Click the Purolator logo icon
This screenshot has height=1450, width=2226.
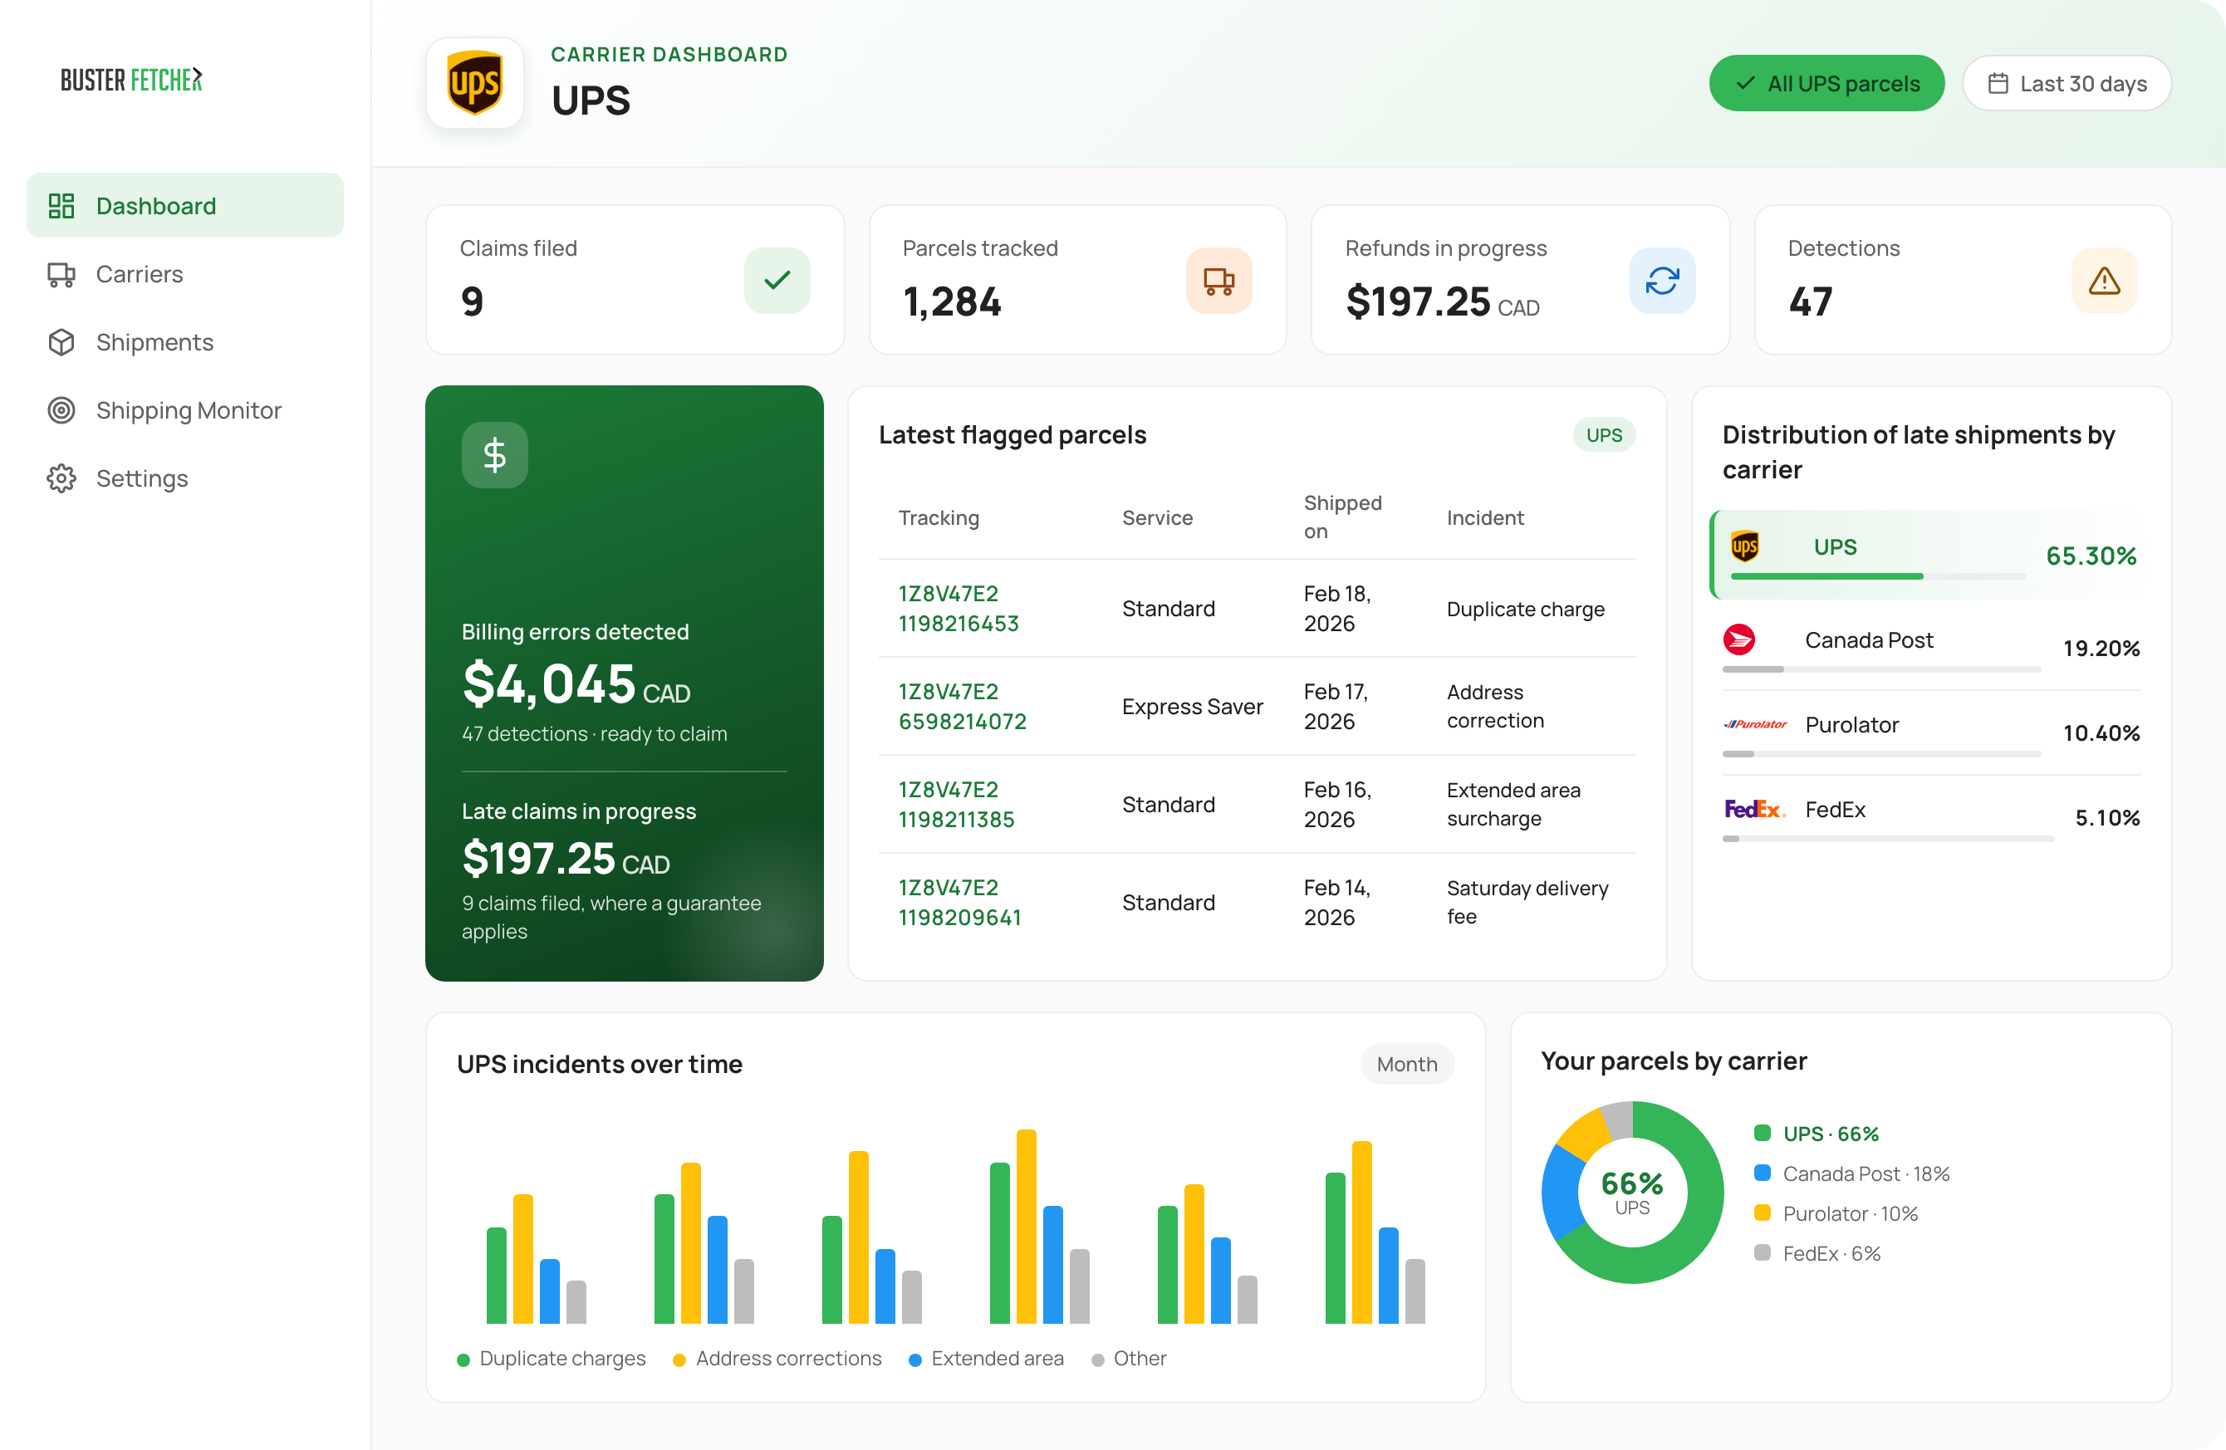click(x=1754, y=724)
